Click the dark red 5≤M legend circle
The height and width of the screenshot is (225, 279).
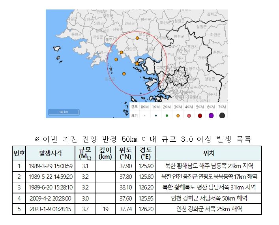coord(200,115)
